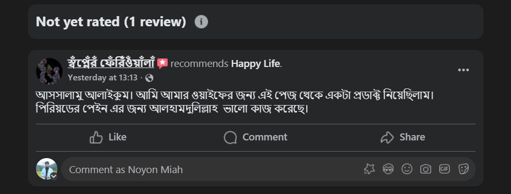Insert an avatar sticker in comment

388,169
